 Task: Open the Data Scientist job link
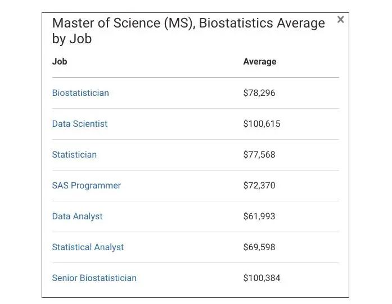(79, 124)
